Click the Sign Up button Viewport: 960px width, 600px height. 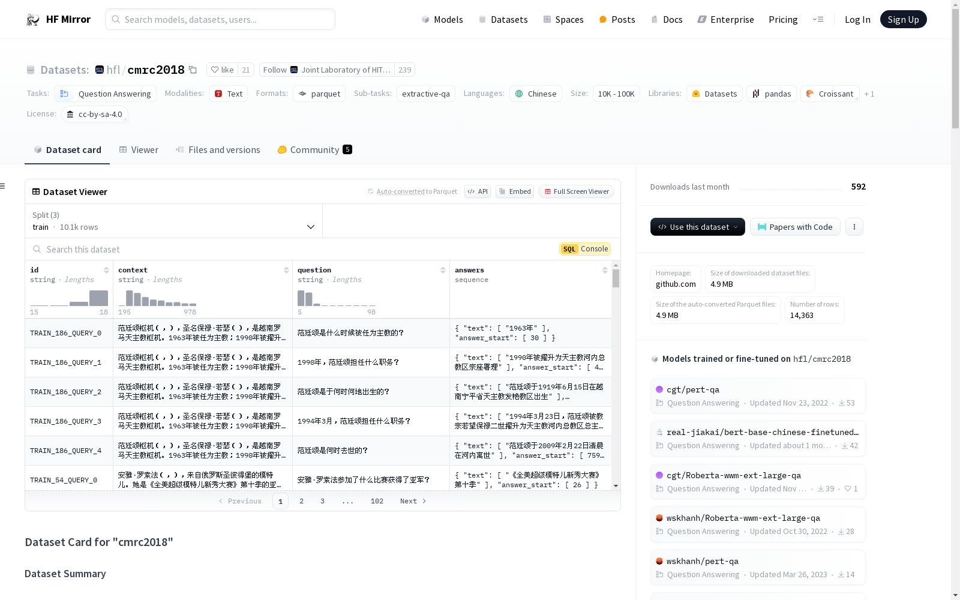click(x=903, y=19)
